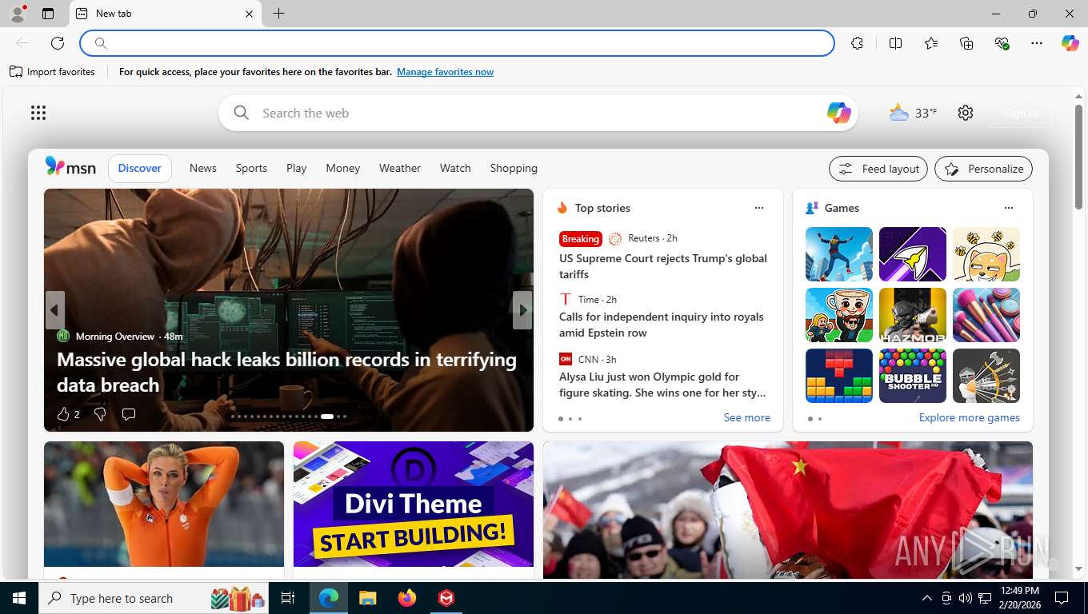
Task: Open the Play tab
Action: pyautogui.click(x=297, y=168)
